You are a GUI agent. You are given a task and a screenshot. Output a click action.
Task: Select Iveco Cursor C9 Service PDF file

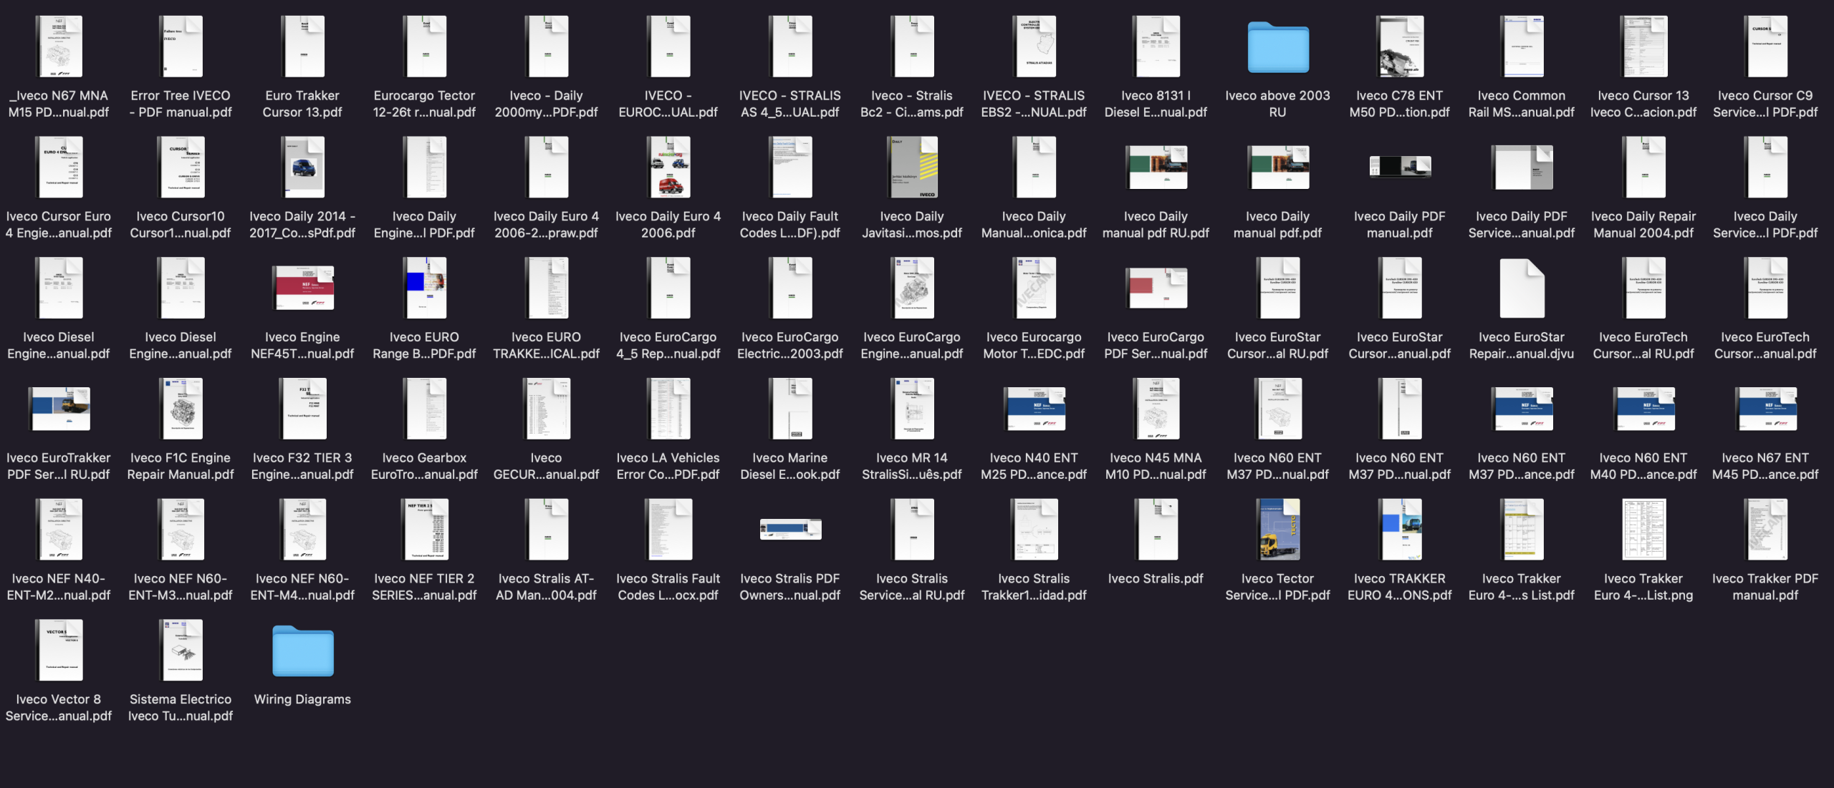pos(1765,47)
